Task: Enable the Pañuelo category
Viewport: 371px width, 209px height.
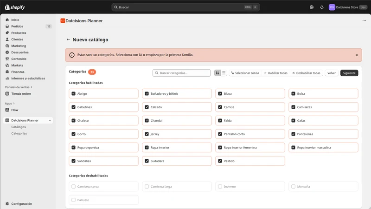Action: [73, 200]
